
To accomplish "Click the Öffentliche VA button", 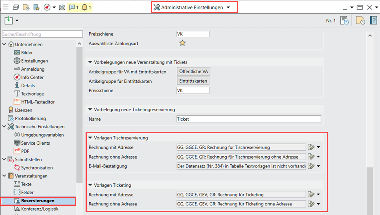I will click(194, 72).
